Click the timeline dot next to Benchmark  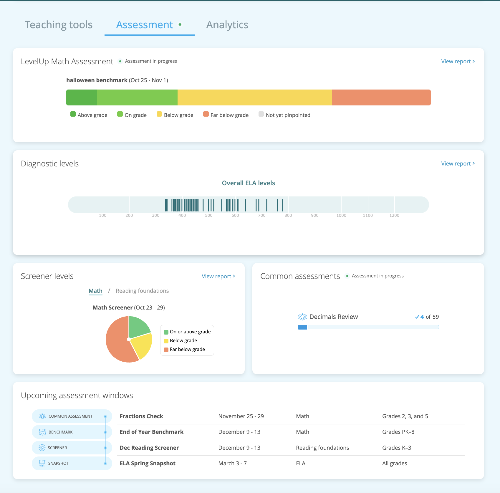105,432
